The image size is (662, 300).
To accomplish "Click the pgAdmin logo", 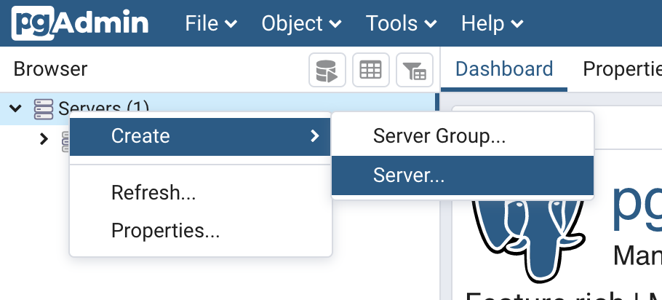I will 79,23.
